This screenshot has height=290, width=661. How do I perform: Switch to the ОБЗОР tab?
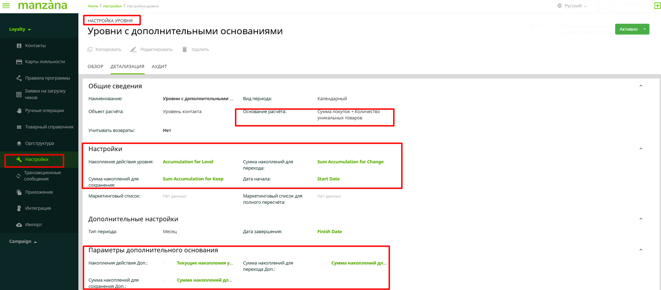pos(95,67)
